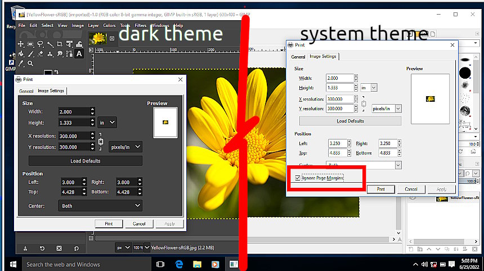
Task: Toggle resolution chain link in dark dialog
Action: [100, 142]
